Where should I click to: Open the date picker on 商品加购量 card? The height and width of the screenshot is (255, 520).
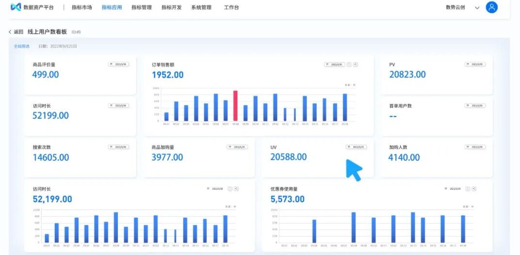(x=237, y=147)
